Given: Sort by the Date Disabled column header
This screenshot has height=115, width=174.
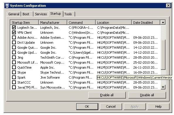Looking at the screenshot, I should [x=146, y=23].
